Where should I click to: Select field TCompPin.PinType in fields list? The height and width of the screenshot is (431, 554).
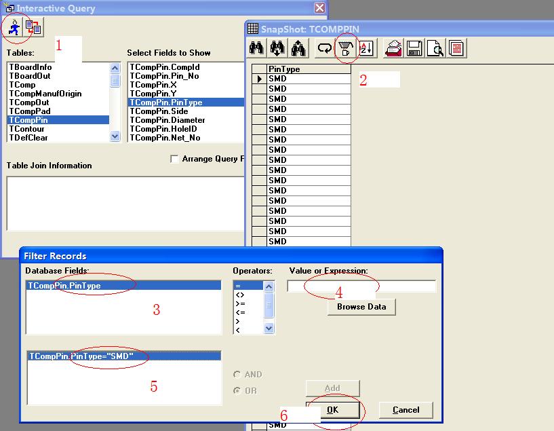click(186, 102)
